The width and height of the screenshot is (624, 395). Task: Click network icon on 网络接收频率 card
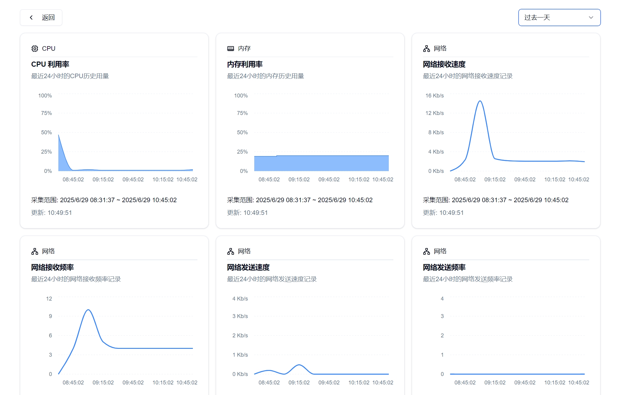tap(35, 251)
